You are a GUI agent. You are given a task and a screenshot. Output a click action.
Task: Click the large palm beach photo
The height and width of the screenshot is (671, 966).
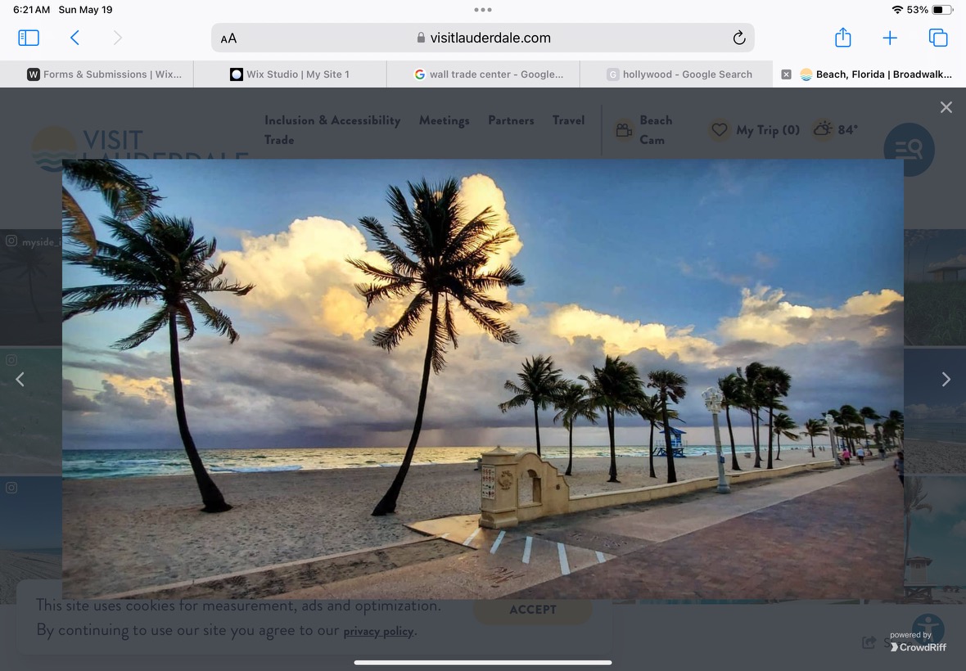483,379
